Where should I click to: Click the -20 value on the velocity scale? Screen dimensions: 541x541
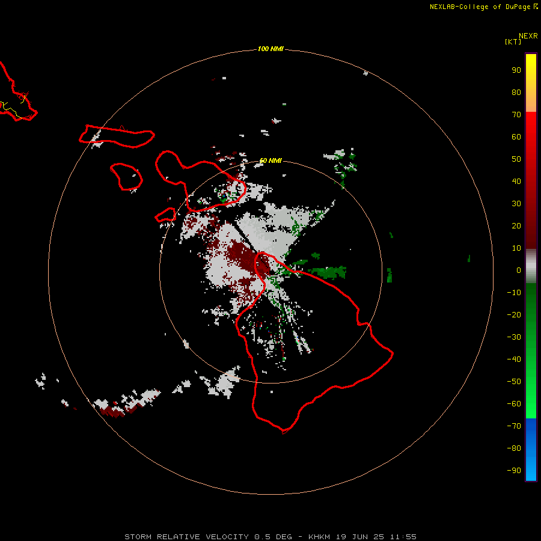pos(514,314)
